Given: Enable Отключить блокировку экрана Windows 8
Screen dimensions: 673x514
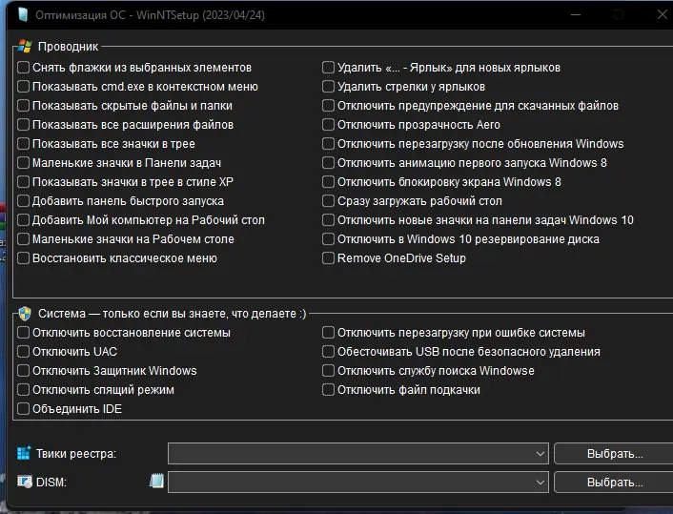Looking at the screenshot, I should pyautogui.click(x=328, y=181).
